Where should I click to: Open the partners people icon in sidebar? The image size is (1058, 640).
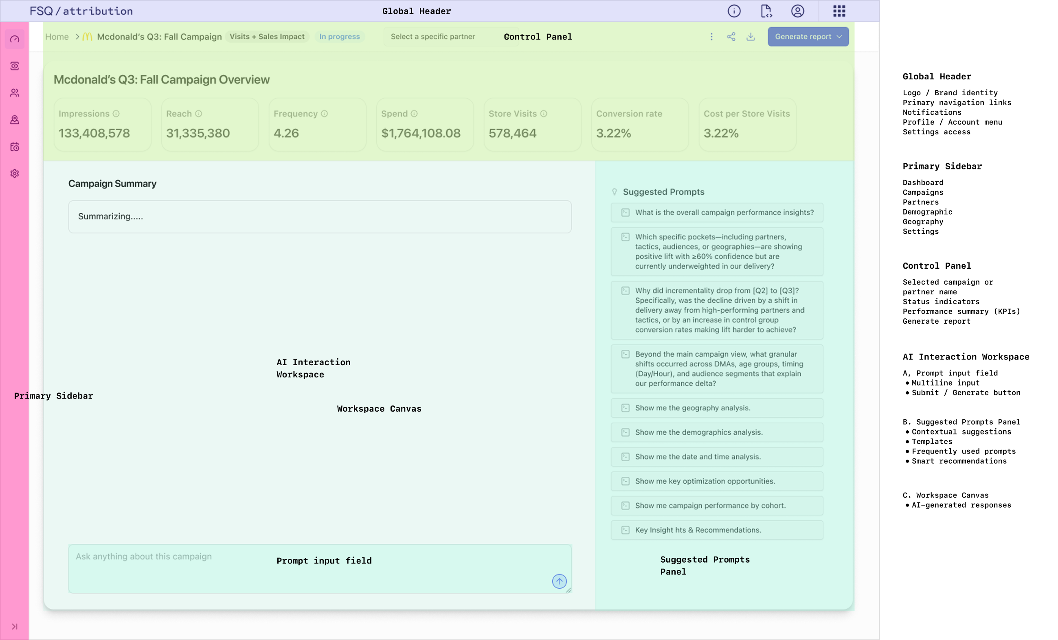point(15,93)
